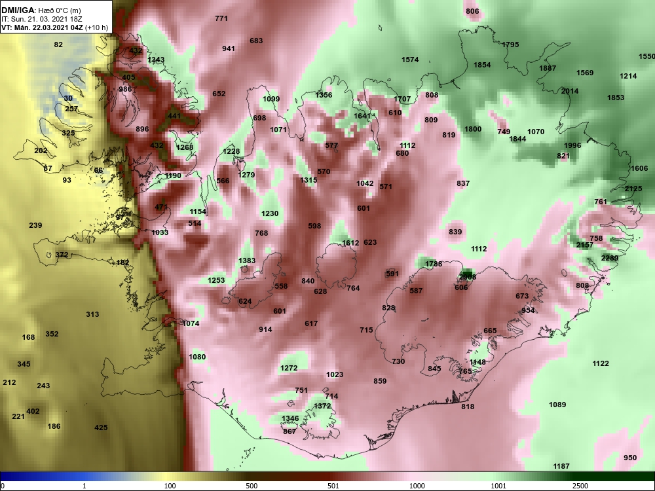Image resolution: width=655 pixels, height=491 pixels.
Task: Click the map value '1795' in the north
Action: coord(510,45)
